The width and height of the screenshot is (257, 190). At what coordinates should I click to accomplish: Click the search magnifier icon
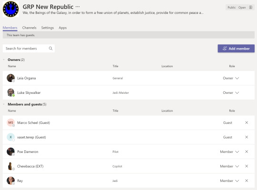click(50, 49)
